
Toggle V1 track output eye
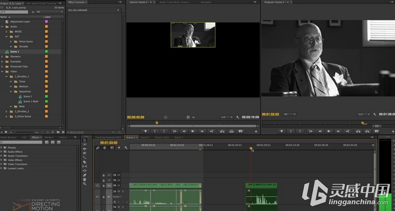[x=118, y=185]
